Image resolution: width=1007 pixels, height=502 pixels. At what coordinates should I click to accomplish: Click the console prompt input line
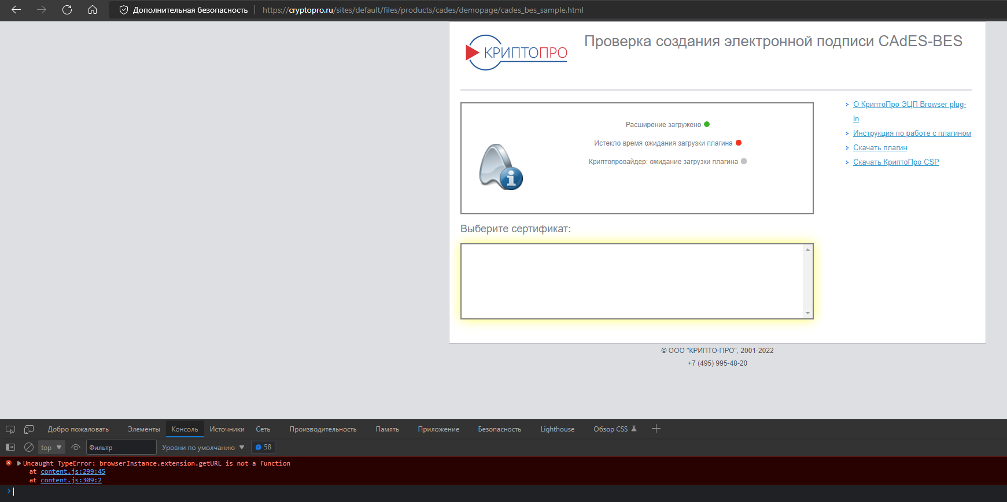point(509,492)
